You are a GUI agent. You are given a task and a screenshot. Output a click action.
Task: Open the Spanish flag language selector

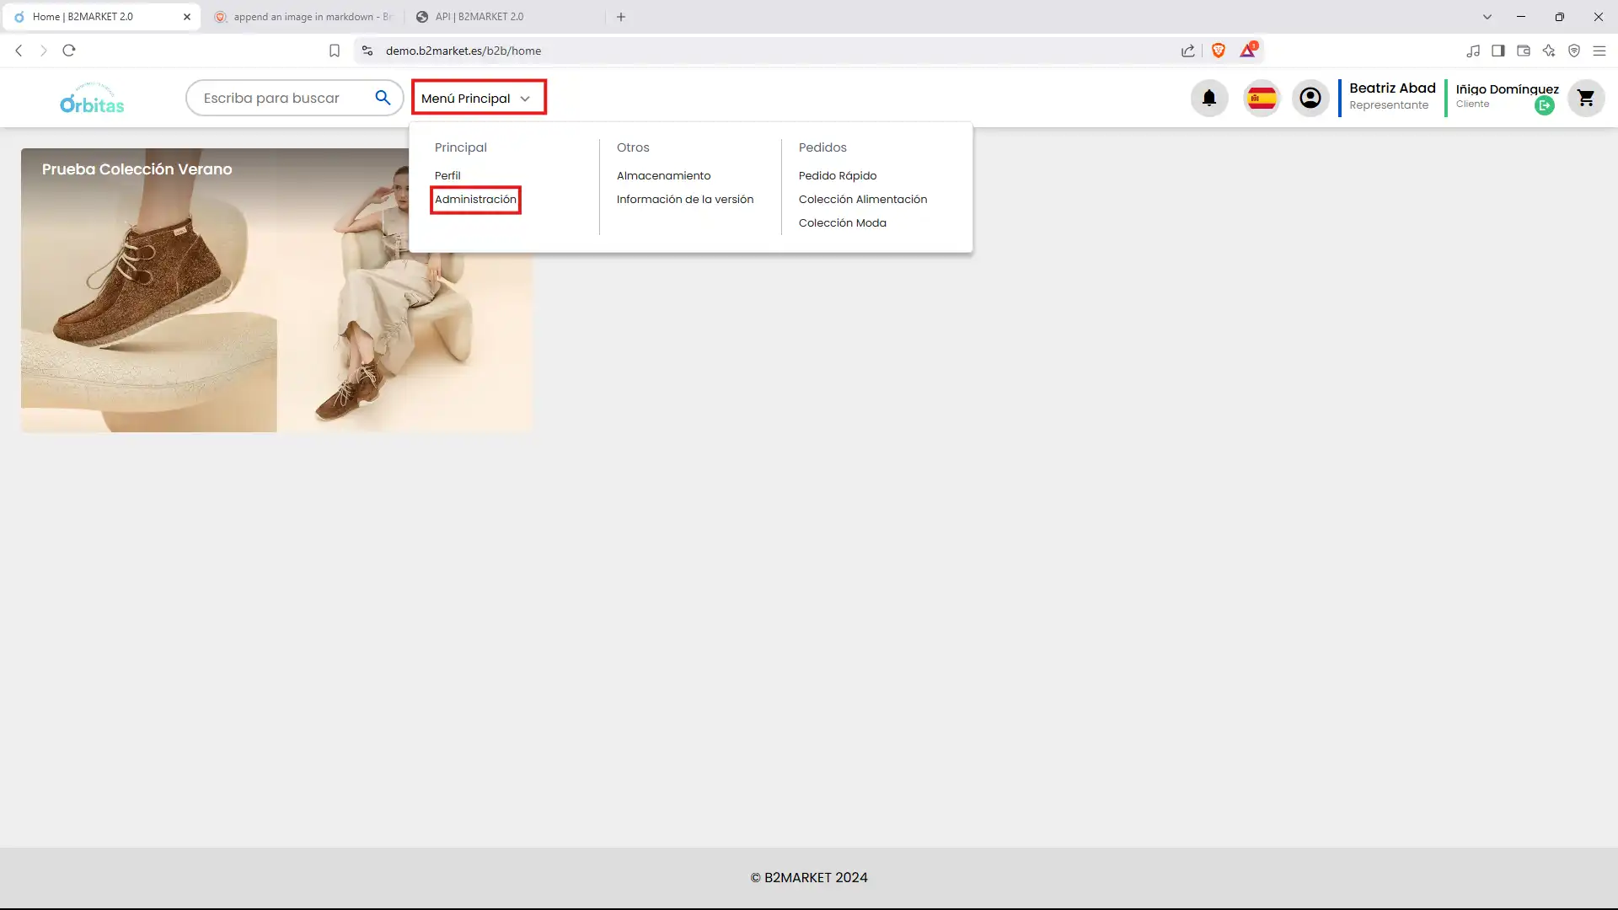(x=1262, y=98)
